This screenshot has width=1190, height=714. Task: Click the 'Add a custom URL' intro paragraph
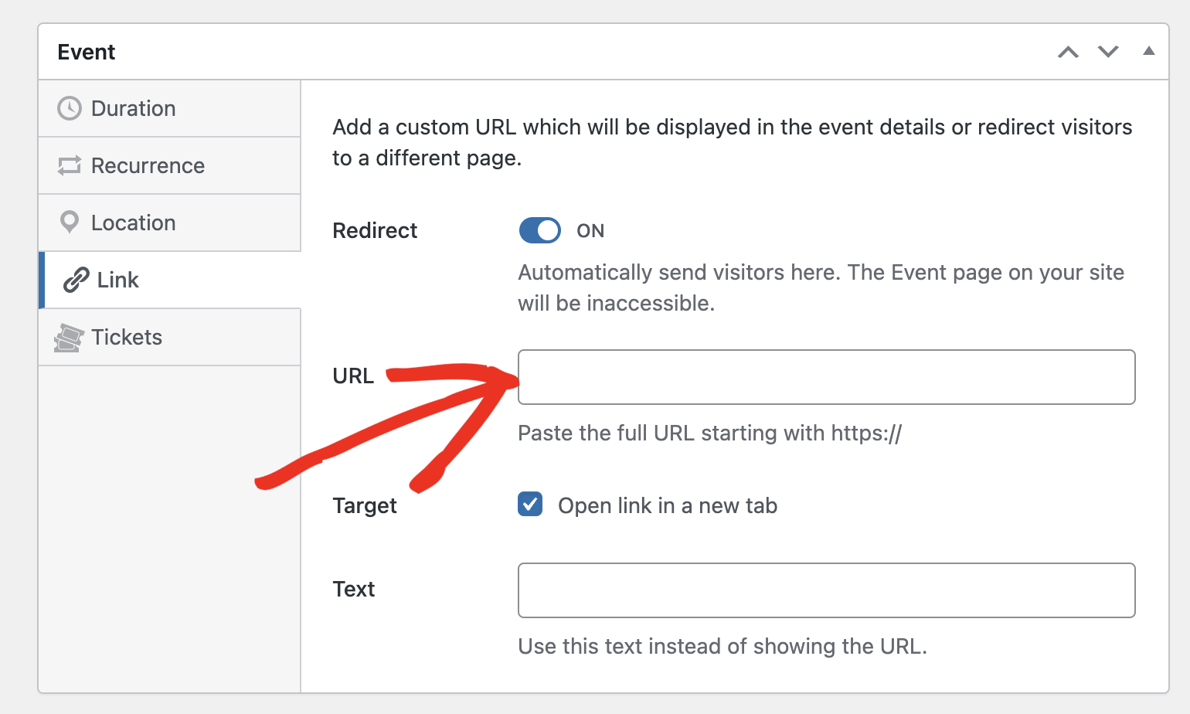click(x=733, y=142)
